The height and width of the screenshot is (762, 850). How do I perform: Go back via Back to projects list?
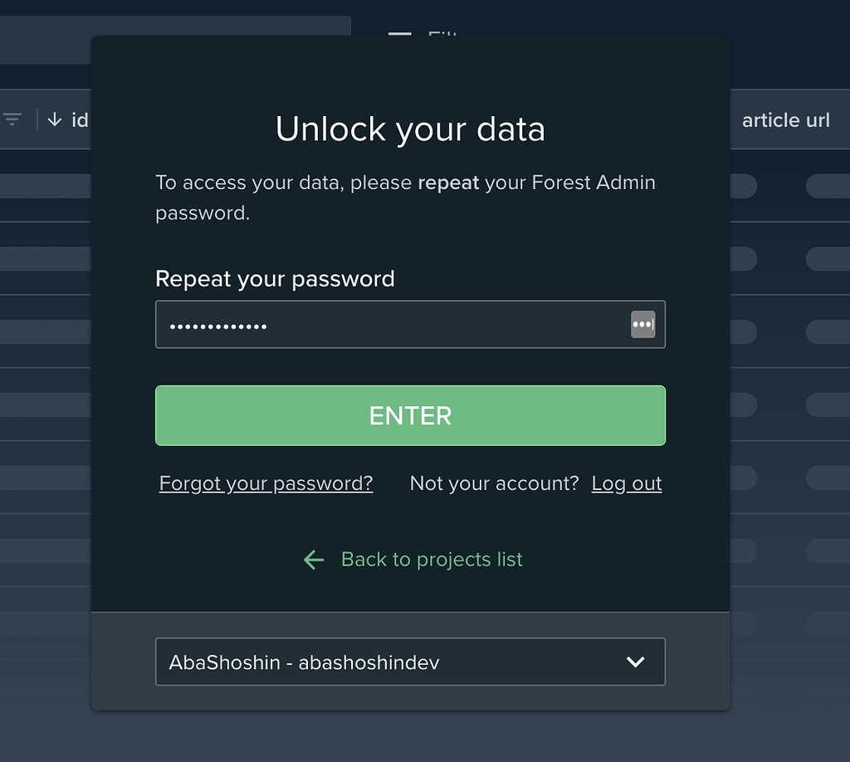pos(432,560)
